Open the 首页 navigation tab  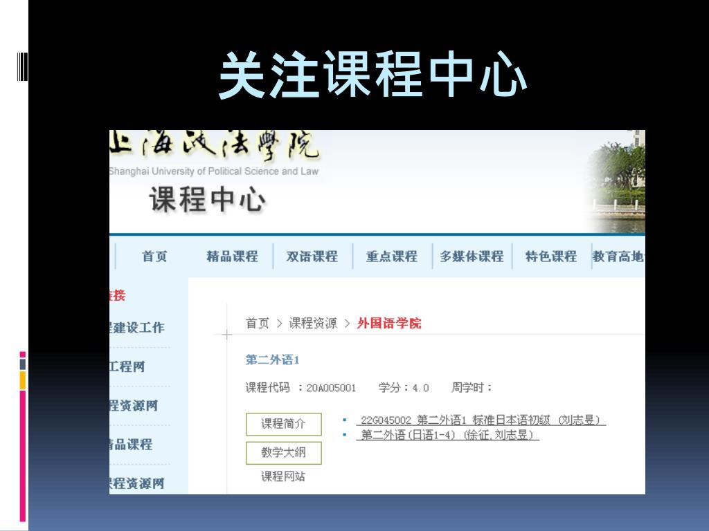pos(154,257)
